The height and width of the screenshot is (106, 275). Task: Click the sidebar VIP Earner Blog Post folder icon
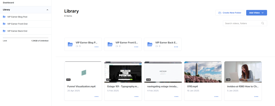click(4, 17)
